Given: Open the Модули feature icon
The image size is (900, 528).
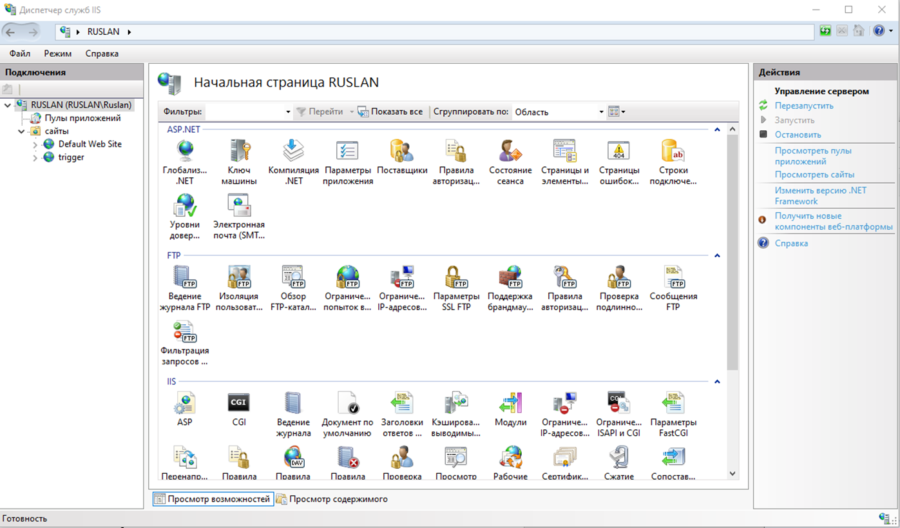Looking at the screenshot, I should (x=510, y=404).
